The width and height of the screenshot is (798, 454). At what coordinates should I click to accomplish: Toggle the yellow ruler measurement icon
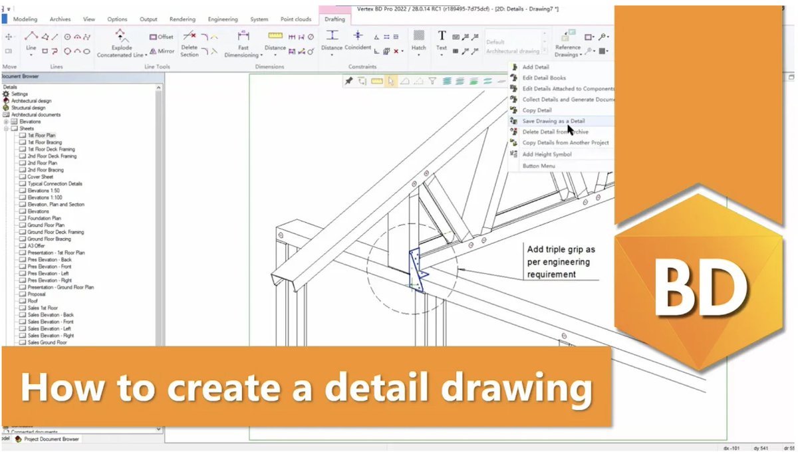pos(376,80)
